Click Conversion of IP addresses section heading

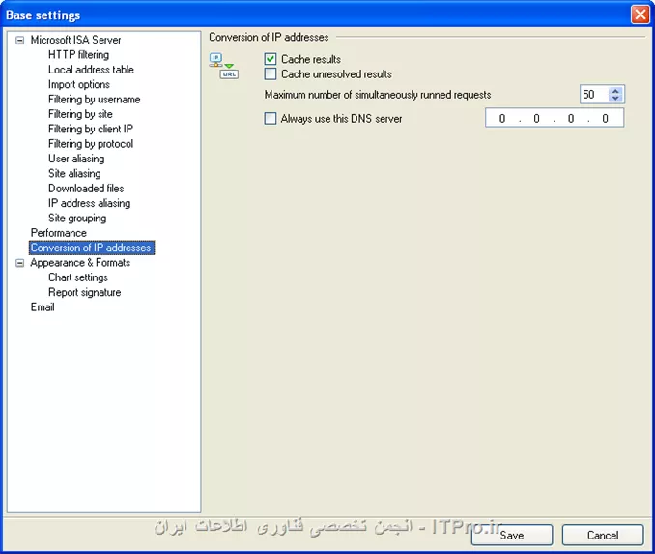coord(269,37)
